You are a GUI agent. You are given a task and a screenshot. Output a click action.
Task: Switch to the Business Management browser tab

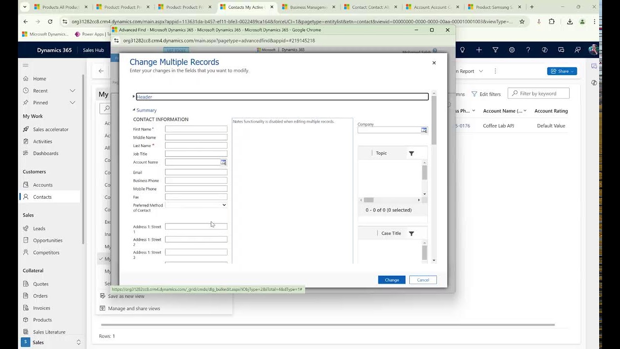pyautogui.click(x=309, y=7)
